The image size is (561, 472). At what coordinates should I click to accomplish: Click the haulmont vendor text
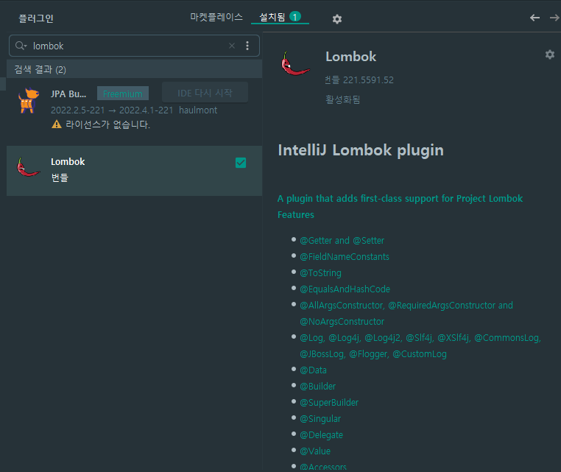[198, 110]
